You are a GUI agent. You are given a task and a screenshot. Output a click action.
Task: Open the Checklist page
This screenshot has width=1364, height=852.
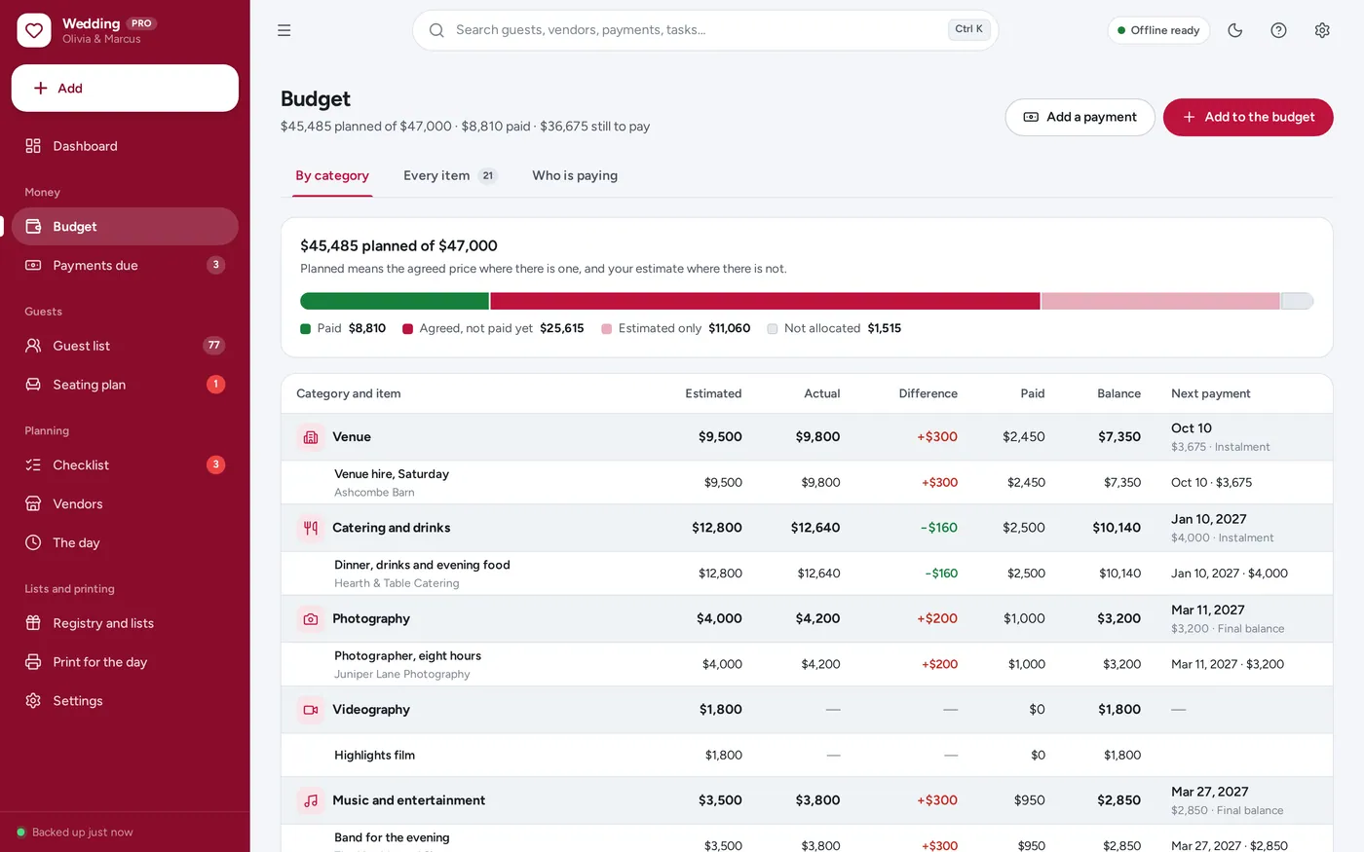click(125, 464)
